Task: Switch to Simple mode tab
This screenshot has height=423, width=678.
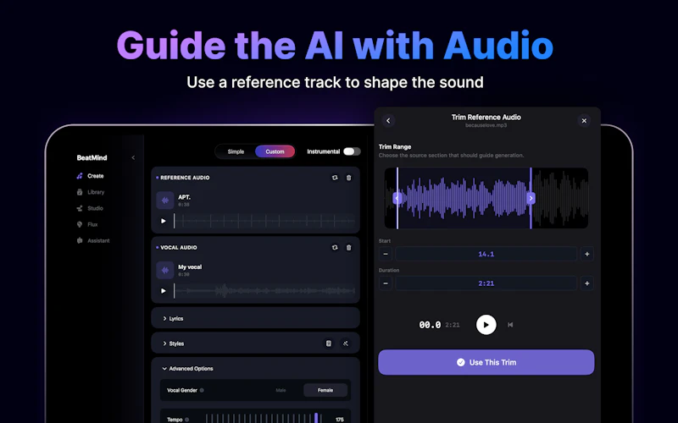Action: tap(236, 151)
